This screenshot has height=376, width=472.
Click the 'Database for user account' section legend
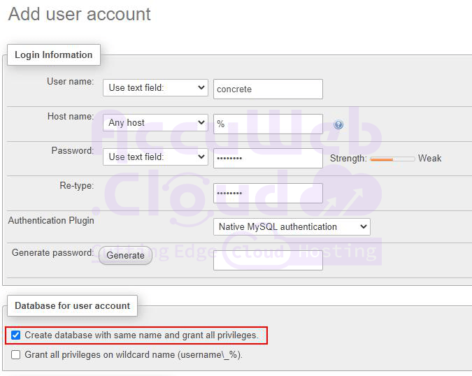pyautogui.click(x=72, y=306)
